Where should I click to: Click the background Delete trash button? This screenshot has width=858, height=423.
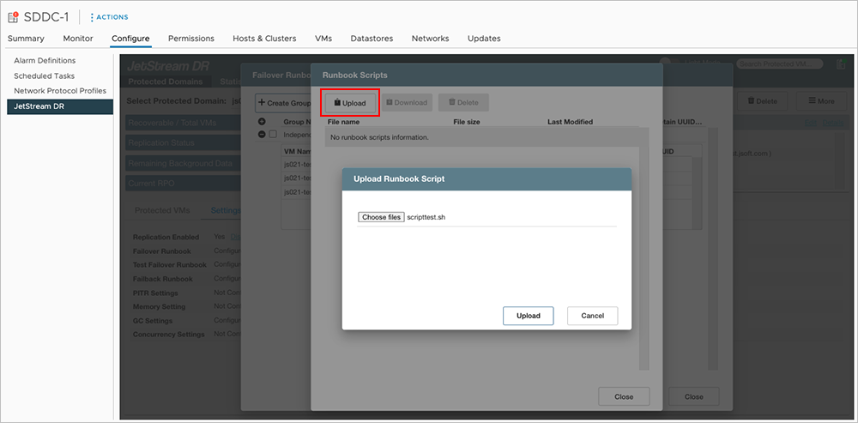click(762, 101)
